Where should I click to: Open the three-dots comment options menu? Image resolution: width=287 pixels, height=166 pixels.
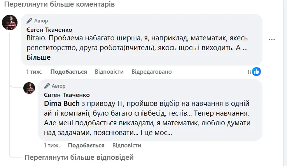click(x=272, y=40)
